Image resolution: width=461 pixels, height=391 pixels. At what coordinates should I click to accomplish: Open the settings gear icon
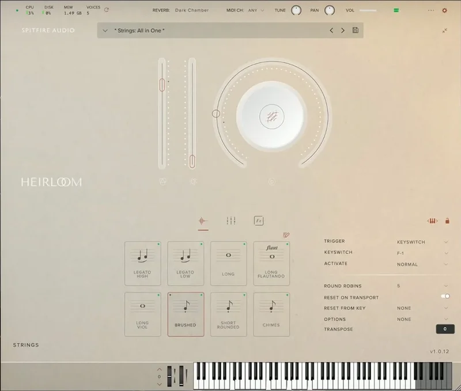pos(444,10)
